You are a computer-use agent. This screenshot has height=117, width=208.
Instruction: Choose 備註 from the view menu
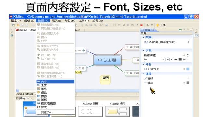56,92
